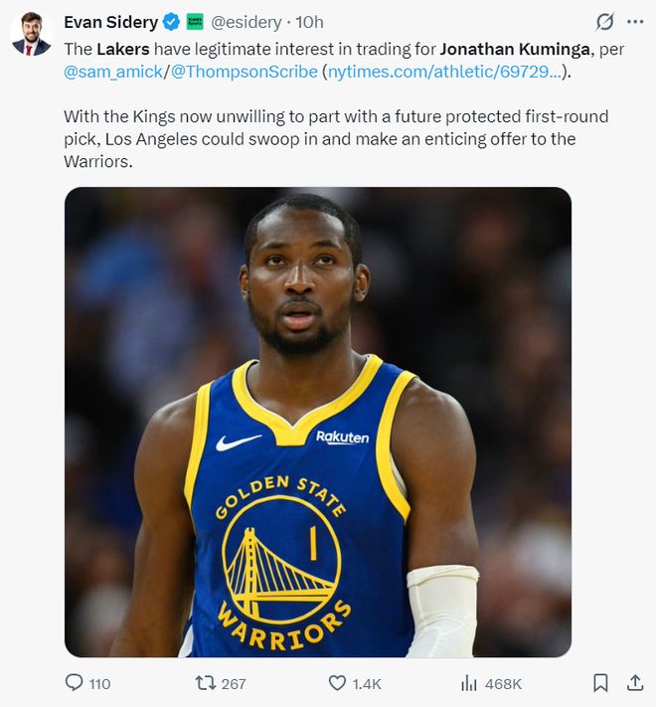Click the reply speech bubble icon
Viewport: 656px width, 707px height.
(x=75, y=683)
